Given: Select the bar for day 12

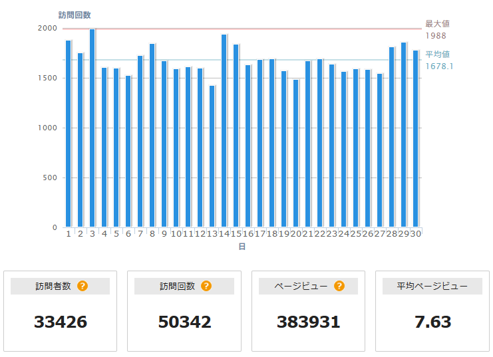Looking at the screenshot, I should (x=200, y=148).
